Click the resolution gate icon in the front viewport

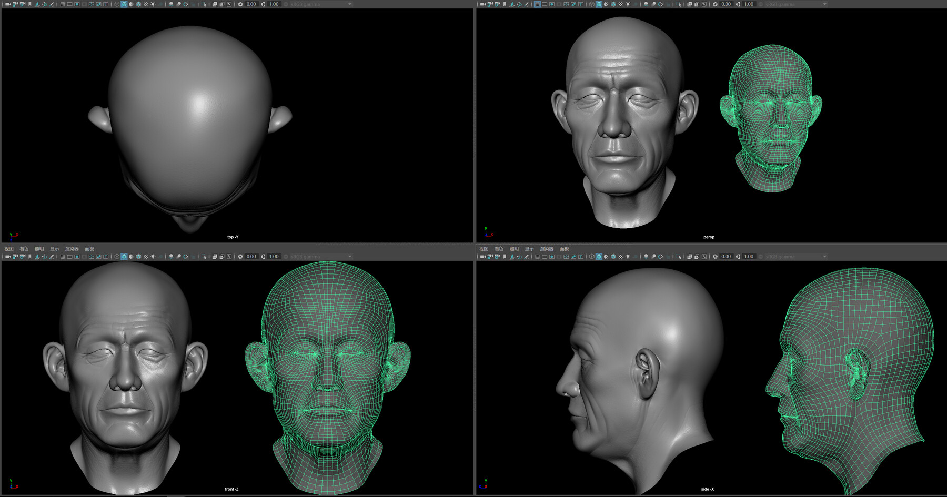[77, 256]
